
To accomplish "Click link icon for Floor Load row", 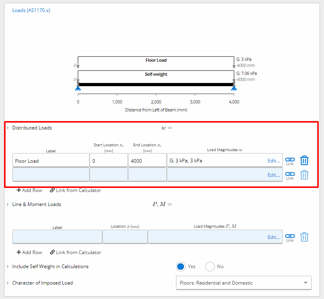I will point(290,161).
